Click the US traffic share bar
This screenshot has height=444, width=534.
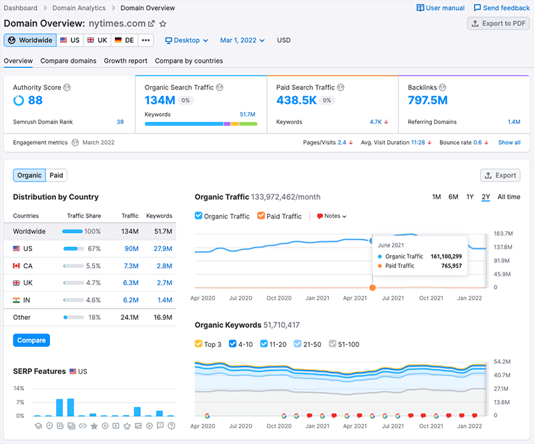pos(73,248)
